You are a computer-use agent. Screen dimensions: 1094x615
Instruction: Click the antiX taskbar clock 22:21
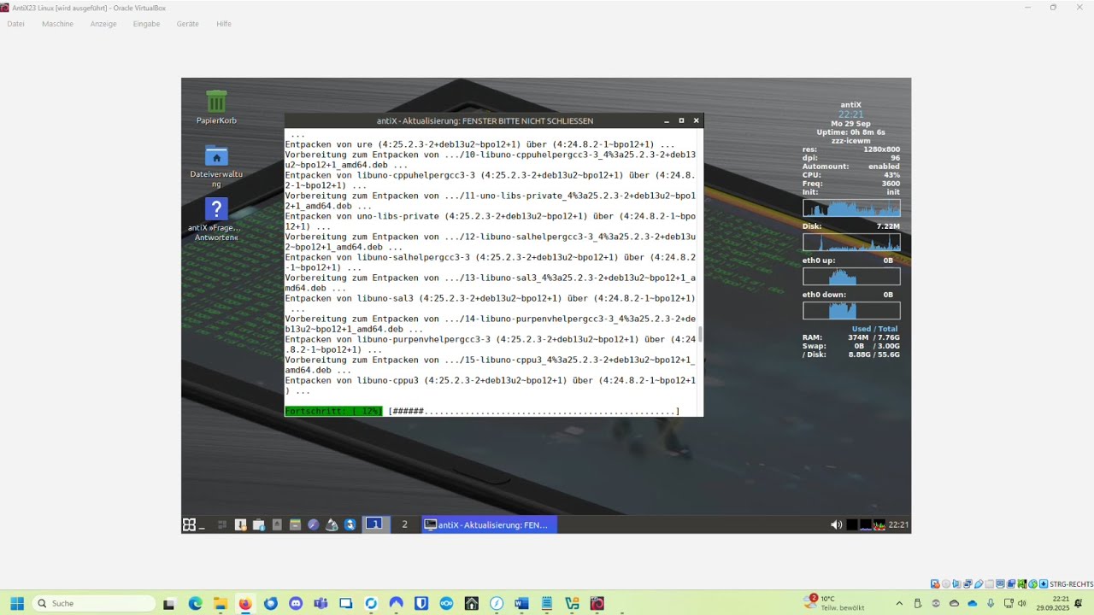[898, 524]
